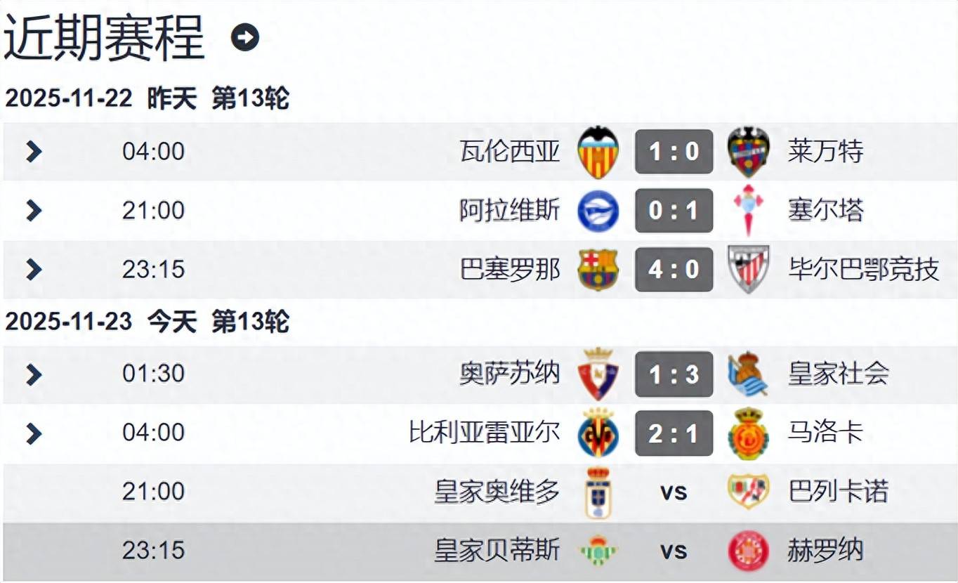The image size is (958, 583).
Task: Expand the 21:00 阿拉维斯 match details
Action: click(34, 211)
